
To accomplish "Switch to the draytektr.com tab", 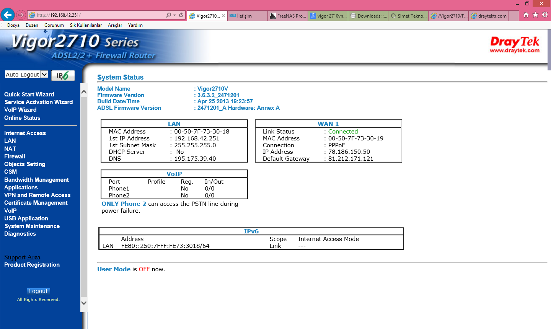I will point(489,16).
